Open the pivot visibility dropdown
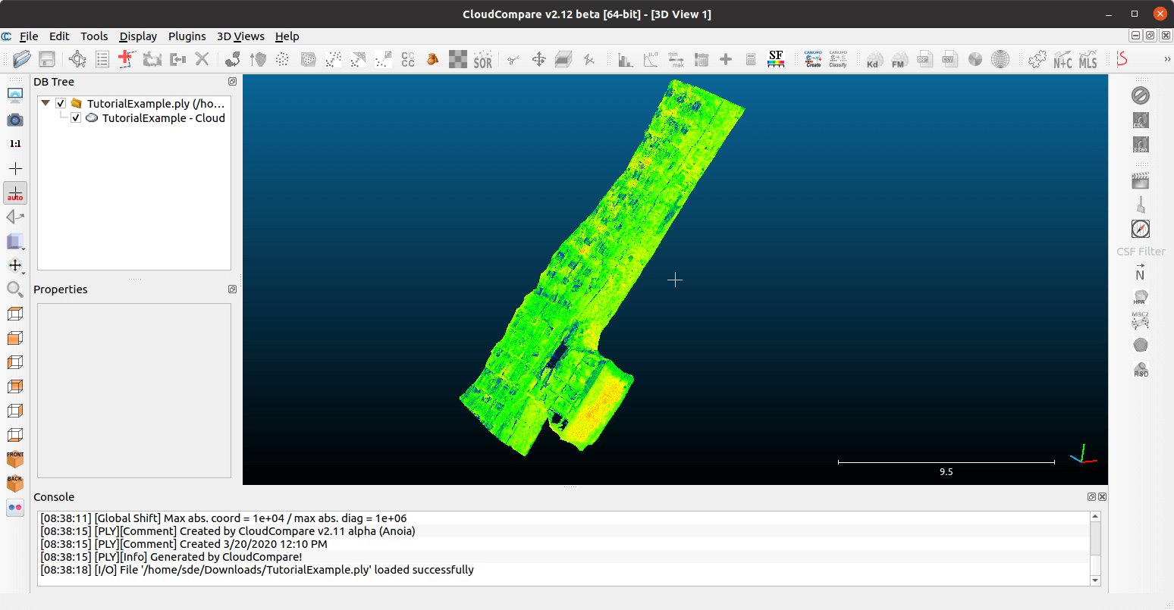 coord(15,265)
